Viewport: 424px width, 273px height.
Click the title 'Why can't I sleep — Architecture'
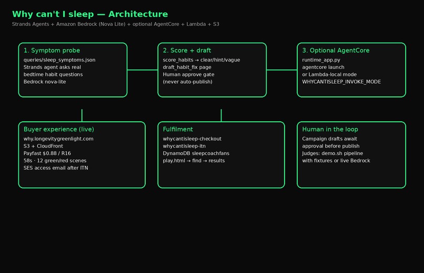pos(90,14)
